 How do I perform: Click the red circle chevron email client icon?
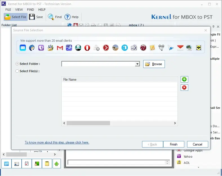(x=106, y=48)
